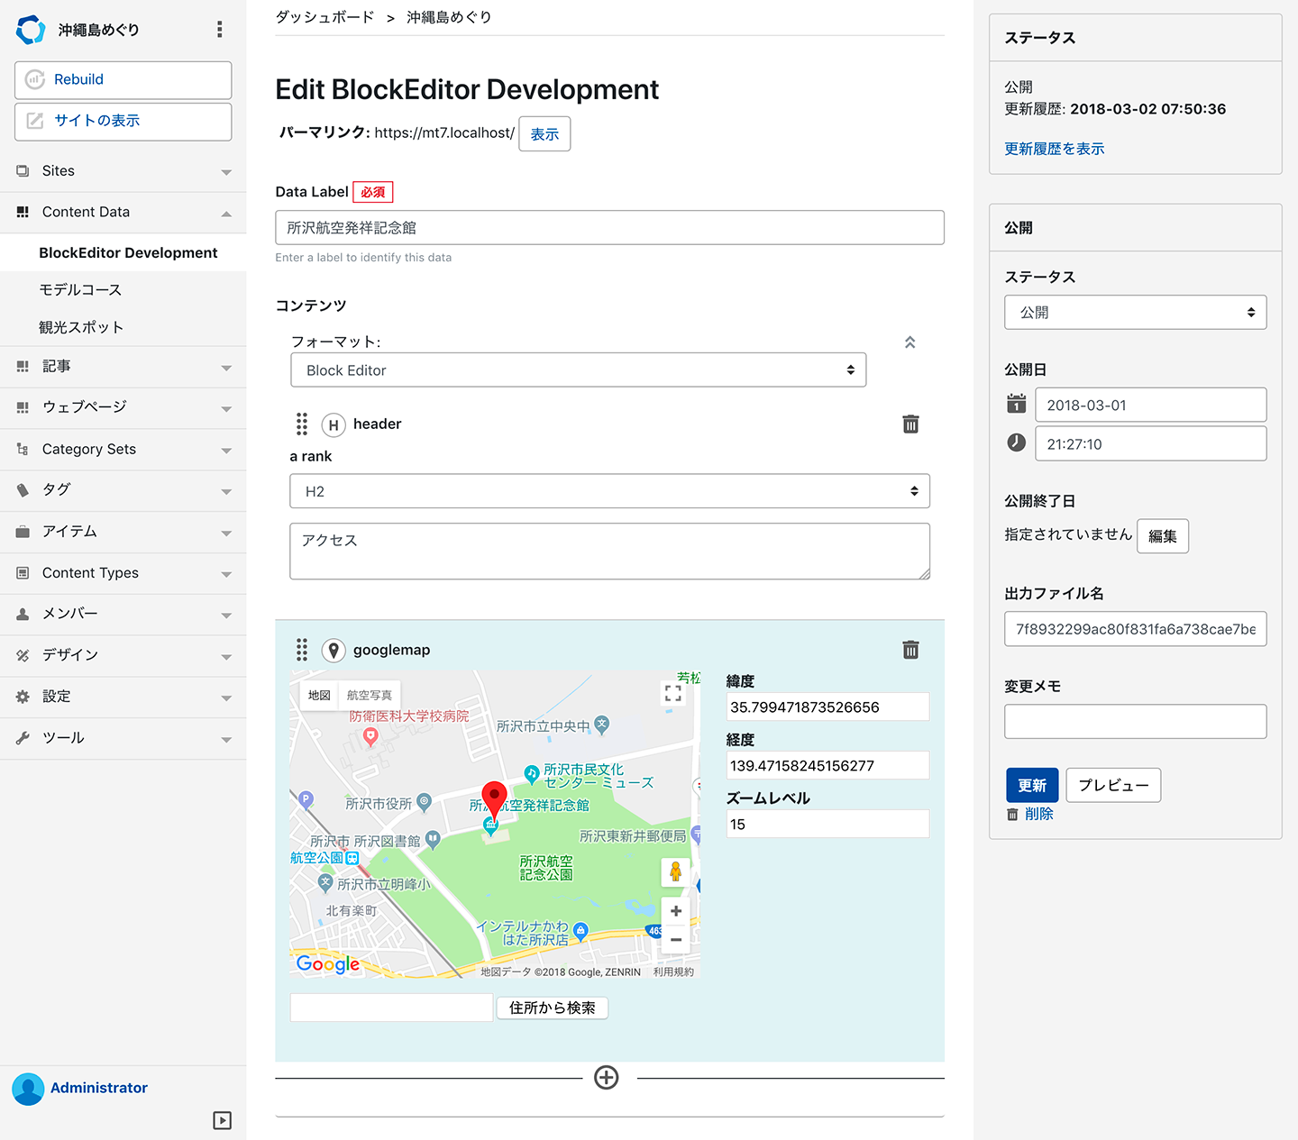Click the Administrator avatar icon
The image size is (1298, 1140).
click(x=28, y=1089)
